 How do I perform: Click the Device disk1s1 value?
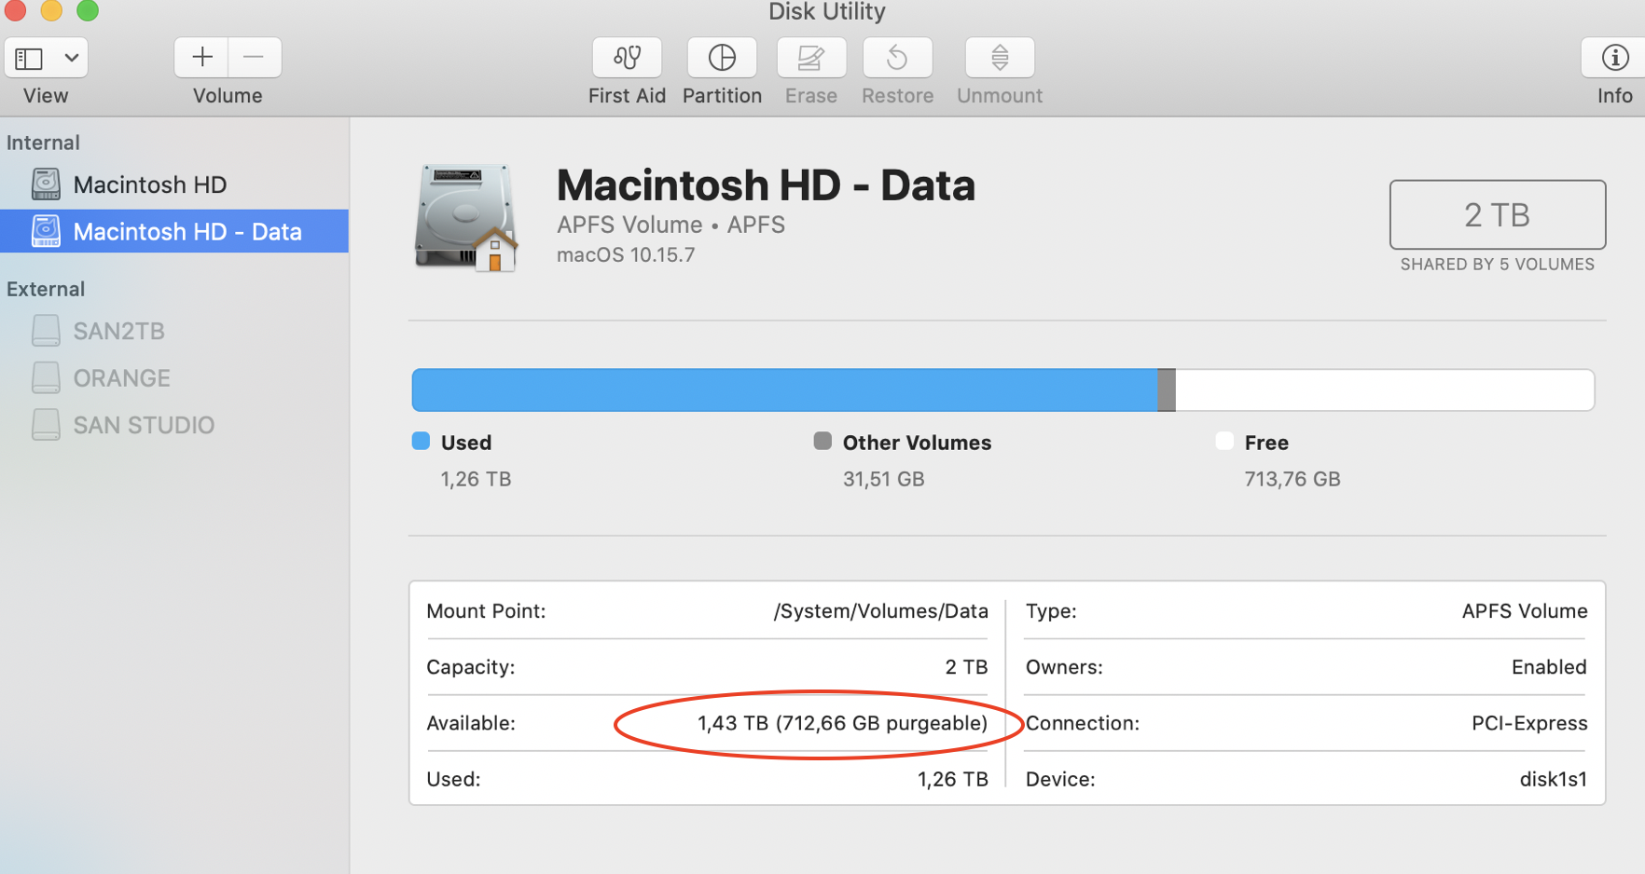[1554, 779]
